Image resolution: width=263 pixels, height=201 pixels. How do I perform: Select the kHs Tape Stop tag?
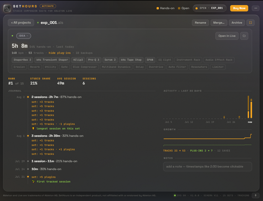click(x=131, y=60)
